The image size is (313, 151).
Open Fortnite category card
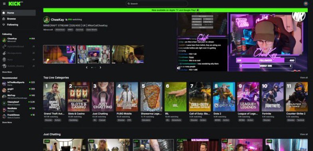[x=272, y=97]
